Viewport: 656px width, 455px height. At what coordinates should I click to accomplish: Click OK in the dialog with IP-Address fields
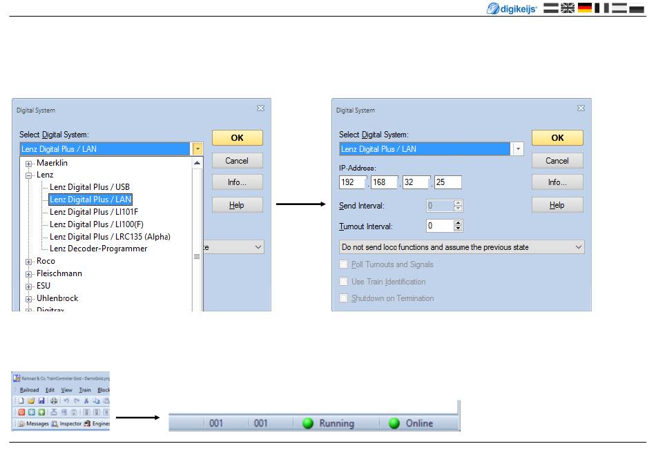(x=557, y=137)
